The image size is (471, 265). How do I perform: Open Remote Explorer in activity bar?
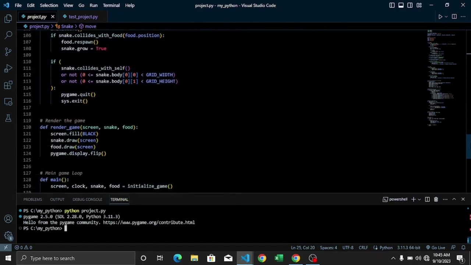point(8,102)
